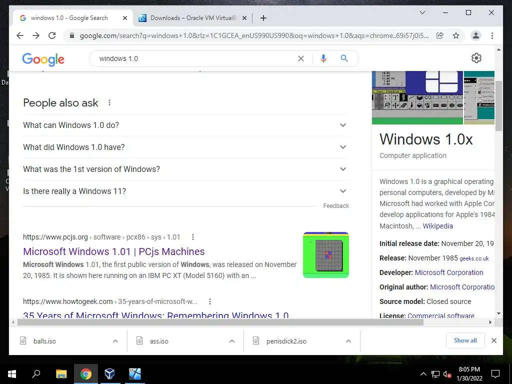The height and width of the screenshot is (384, 512).
Task: Switch to the windows 1.0 Google Search tab
Action: point(73,18)
